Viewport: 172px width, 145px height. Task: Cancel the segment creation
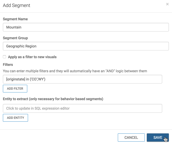(x=131, y=138)
